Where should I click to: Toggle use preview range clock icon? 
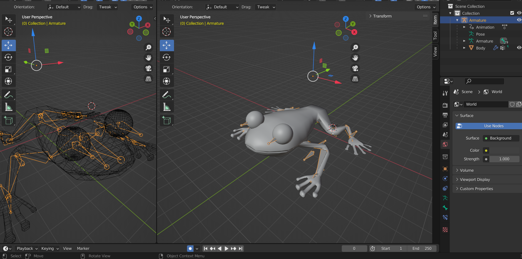(x=373, y=248)
